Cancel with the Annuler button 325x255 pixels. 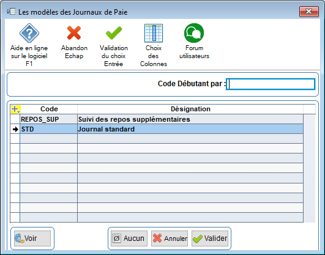point(170,238)
